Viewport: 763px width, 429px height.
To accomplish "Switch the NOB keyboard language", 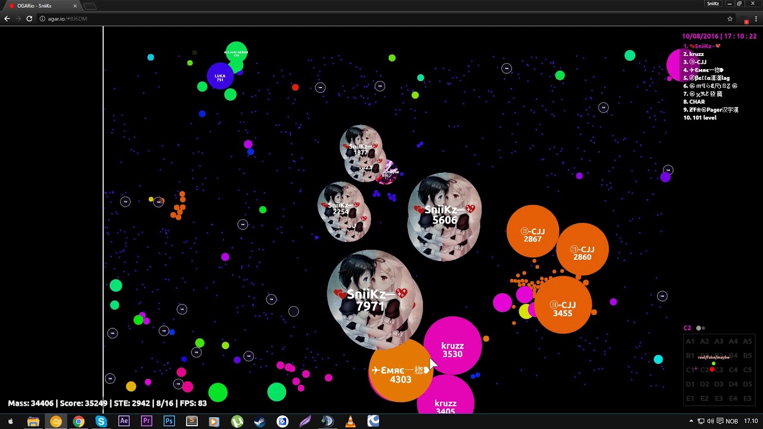I will [x=731, y=421].
